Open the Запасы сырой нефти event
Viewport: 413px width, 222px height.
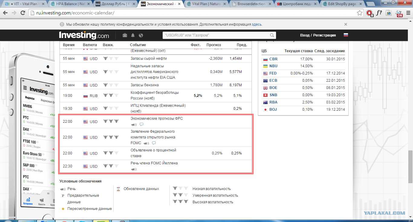[148, 59]
